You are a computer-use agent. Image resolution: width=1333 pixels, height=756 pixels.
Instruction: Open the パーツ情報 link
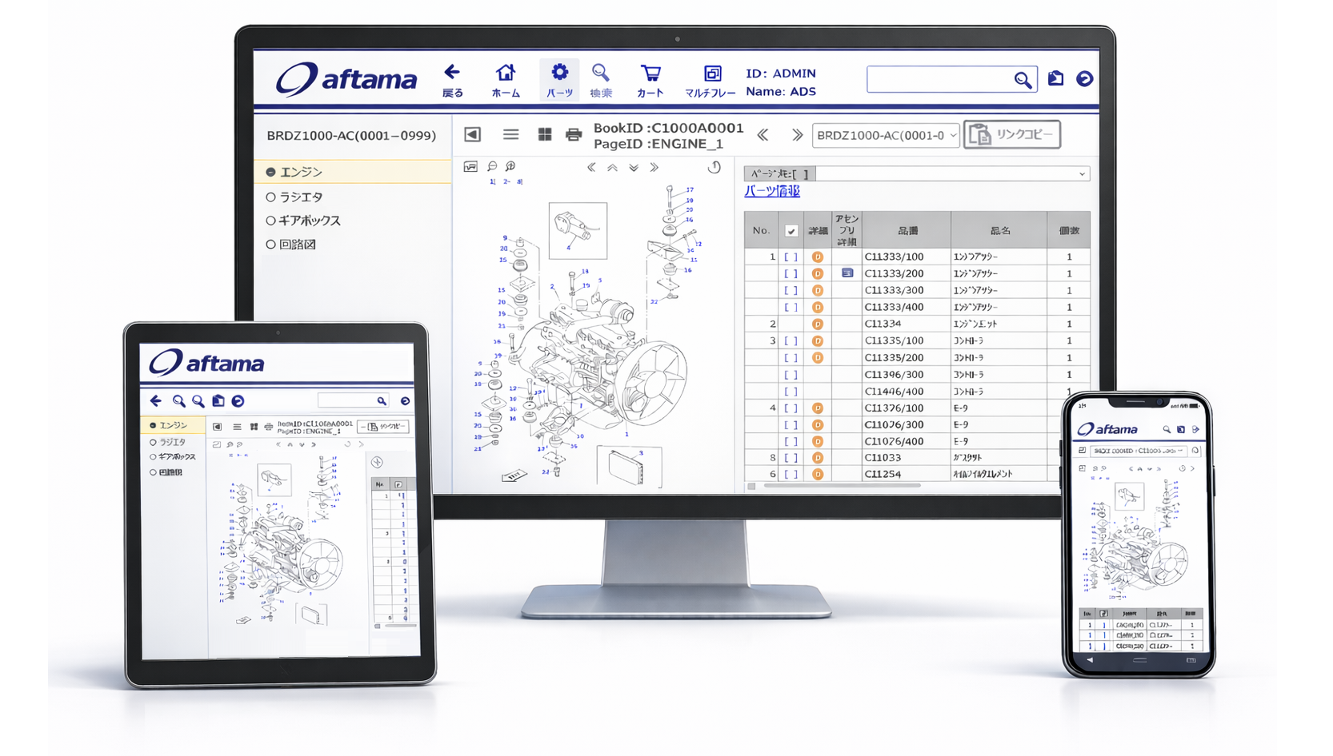(x=771, y=191)
